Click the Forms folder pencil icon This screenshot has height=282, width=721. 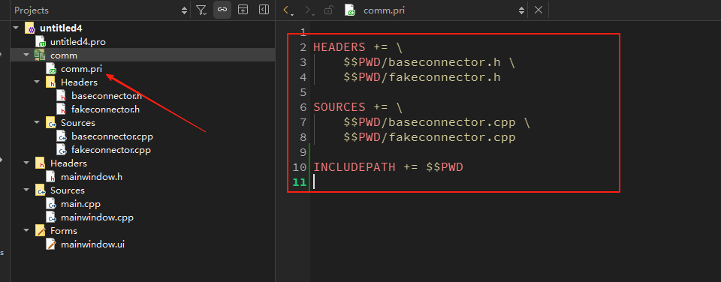click(41, 230)
